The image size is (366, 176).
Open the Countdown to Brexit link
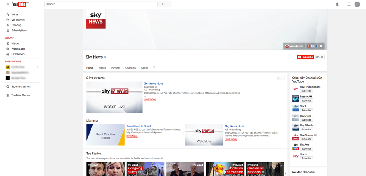click(x=139, y=126)
